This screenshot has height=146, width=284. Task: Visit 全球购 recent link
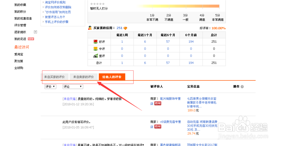point(19,68)
